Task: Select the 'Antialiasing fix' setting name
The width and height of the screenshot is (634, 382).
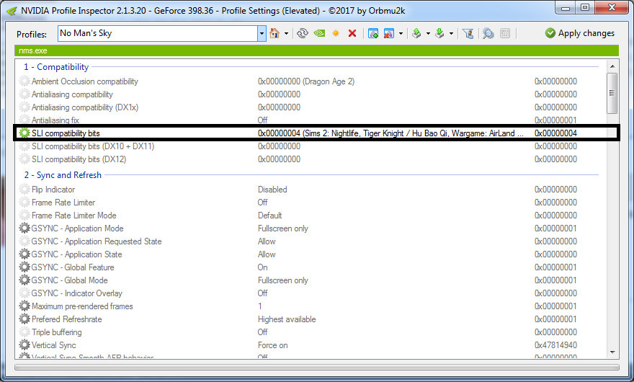Action: point(55,120)
